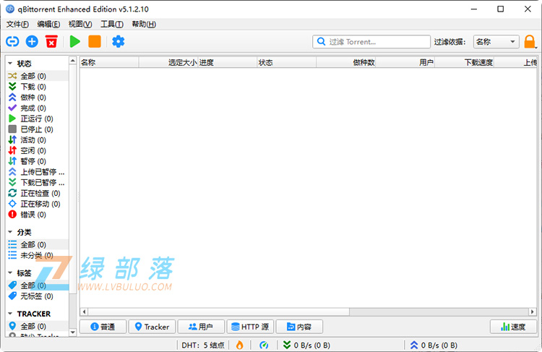Image resolution: width=542 pixels, height=352 pixels.
Task: Open the 工具(T) menu
Action: 111,24
